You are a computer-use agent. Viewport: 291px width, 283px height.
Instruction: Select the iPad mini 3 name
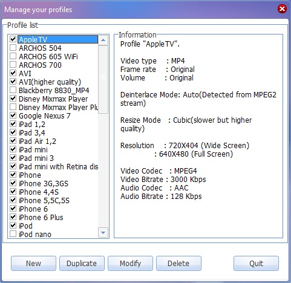tap(36, 158)
